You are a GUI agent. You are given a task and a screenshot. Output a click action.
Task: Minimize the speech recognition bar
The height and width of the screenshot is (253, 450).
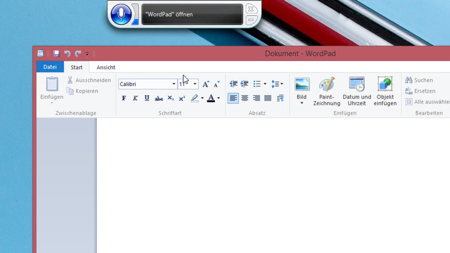[x=251, y=20]
